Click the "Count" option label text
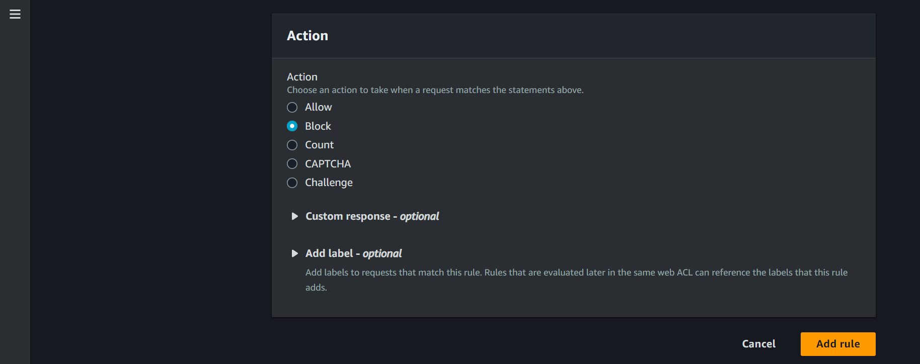This screenshot has width=920, height=364. pyautogui.click(x=319, y=145)
